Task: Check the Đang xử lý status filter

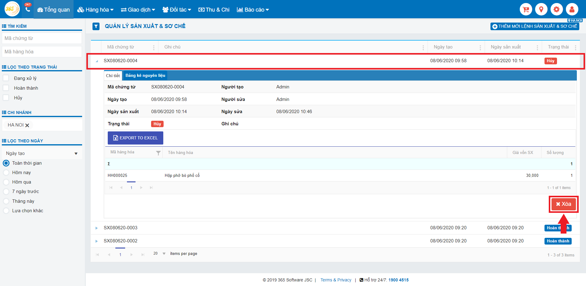Action: [x=6, y=78]
